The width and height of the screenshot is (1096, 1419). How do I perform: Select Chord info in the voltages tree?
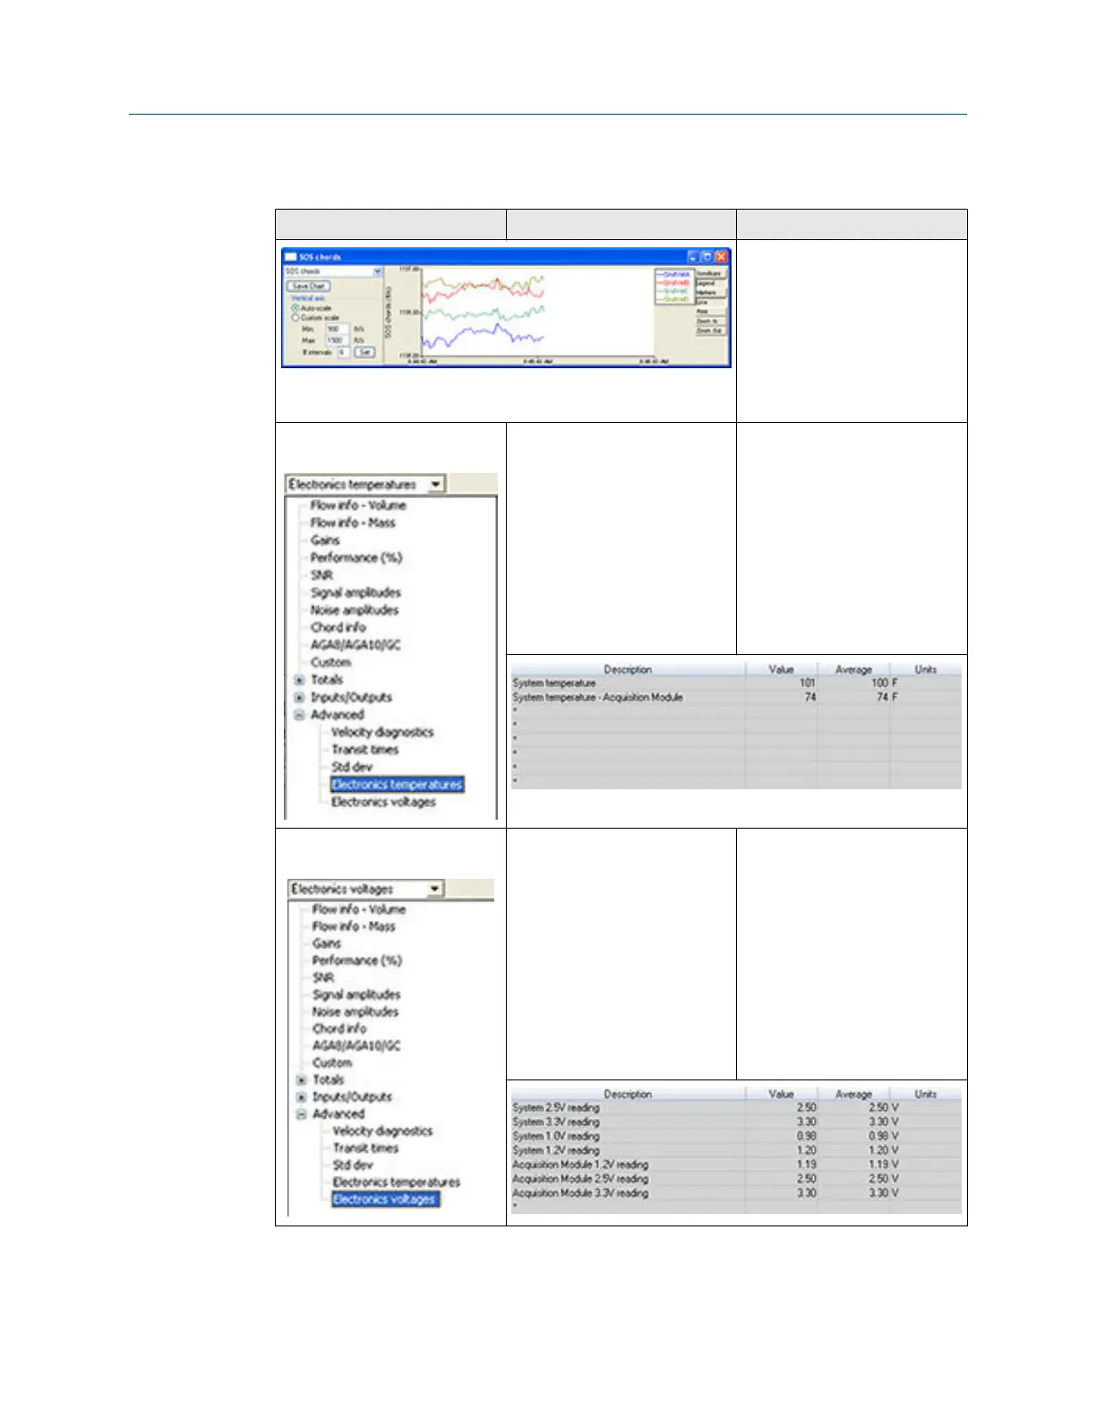339,1028
